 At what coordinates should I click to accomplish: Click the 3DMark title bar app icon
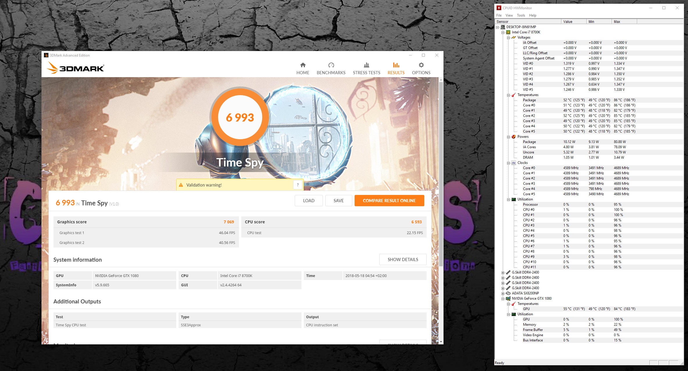point(46,55)
